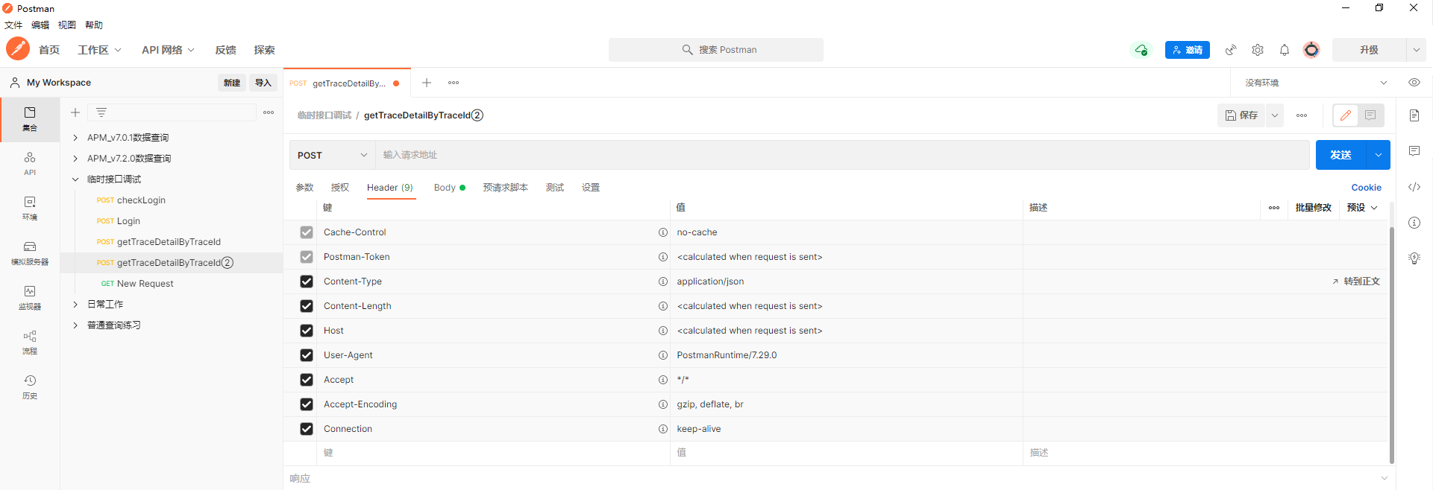Open the 发送 (Send) button dropdown arrow
1433x490 pixels.
[x=1379, y=155]
